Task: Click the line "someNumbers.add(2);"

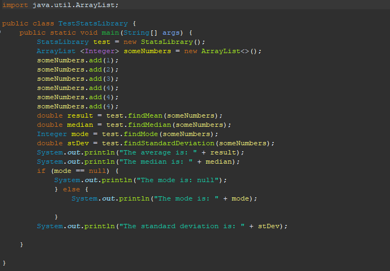Action: (78, 70)
